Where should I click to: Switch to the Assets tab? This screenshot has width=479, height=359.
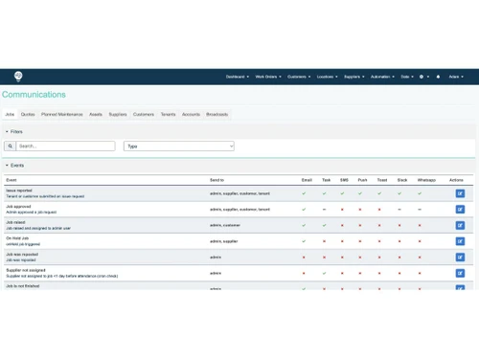[x=96, y=114]
